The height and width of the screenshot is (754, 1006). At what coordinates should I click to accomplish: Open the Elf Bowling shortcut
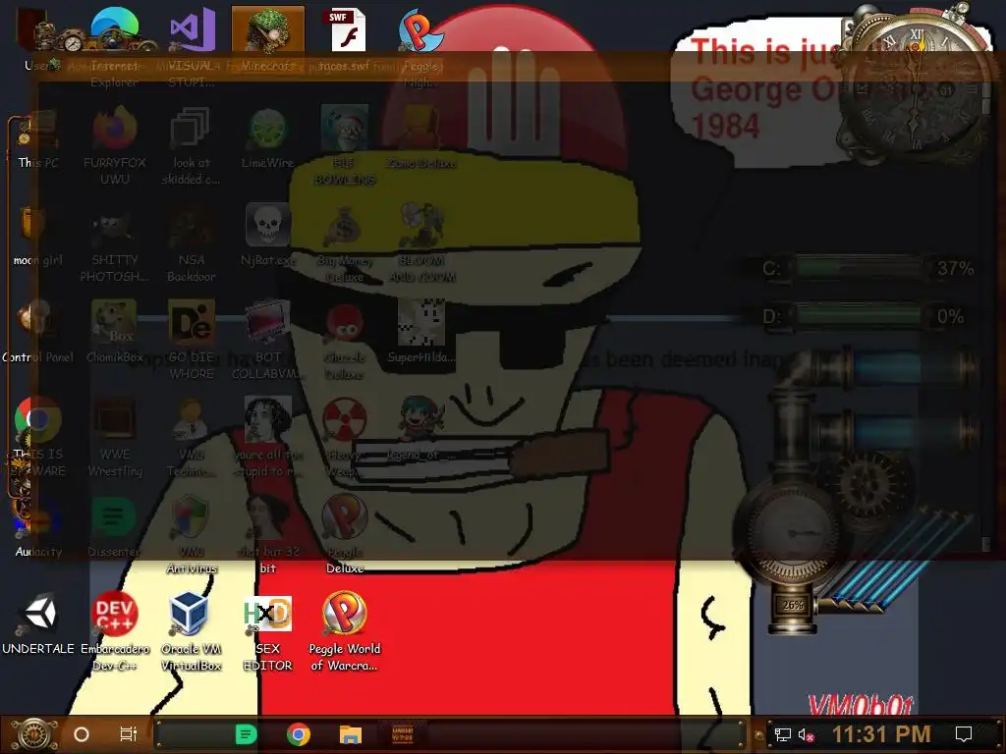point(345,146)
